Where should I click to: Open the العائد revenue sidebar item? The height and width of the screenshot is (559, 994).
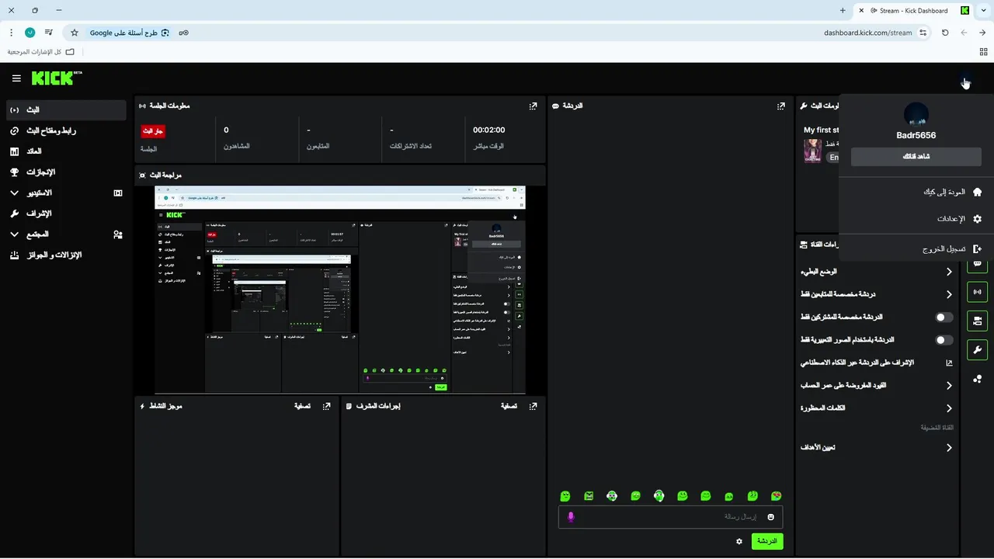coord(65,151)
